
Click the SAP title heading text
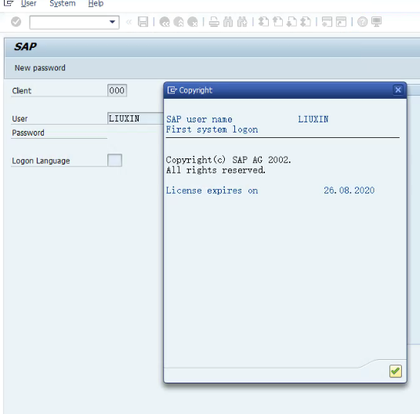pos(25,46)
